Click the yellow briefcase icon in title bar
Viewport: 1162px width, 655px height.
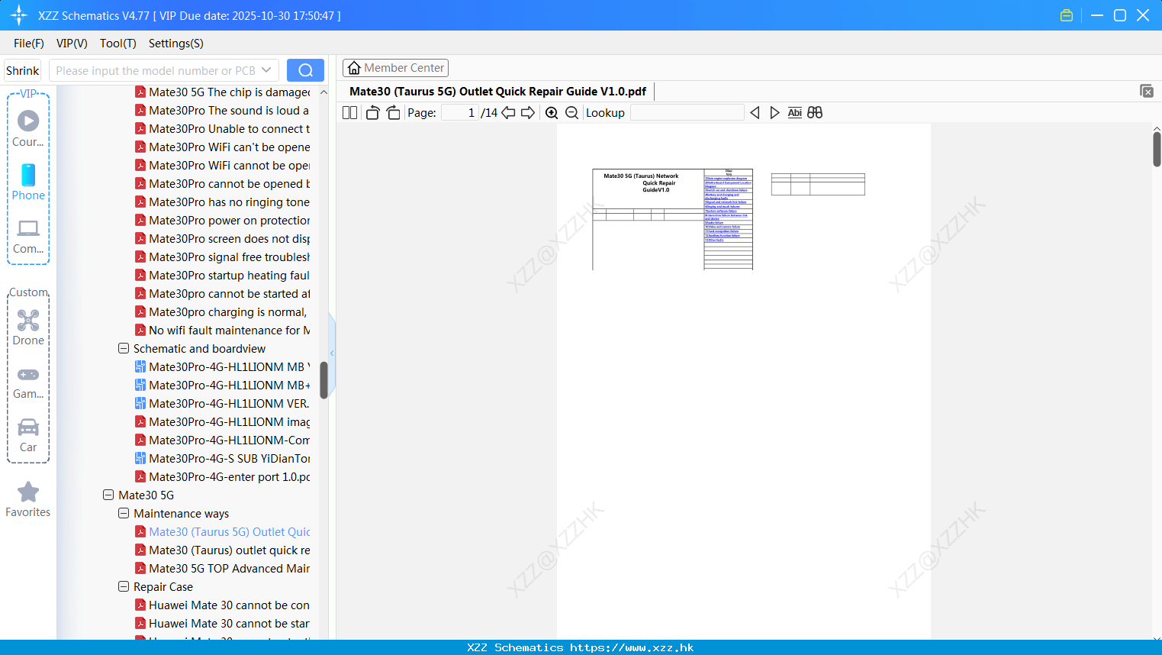[x=1067, y=15]
